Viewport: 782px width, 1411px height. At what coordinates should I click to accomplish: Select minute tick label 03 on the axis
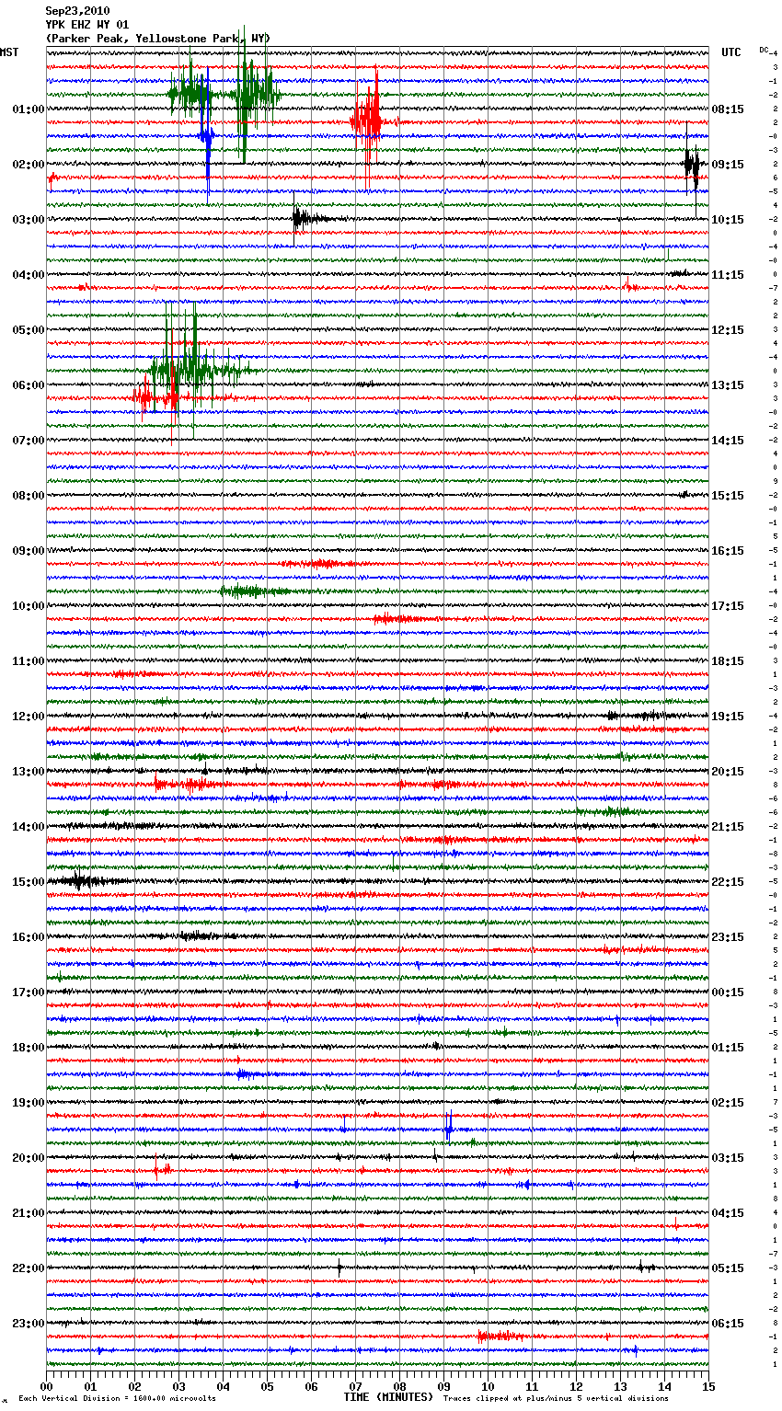coord(178,1386)
